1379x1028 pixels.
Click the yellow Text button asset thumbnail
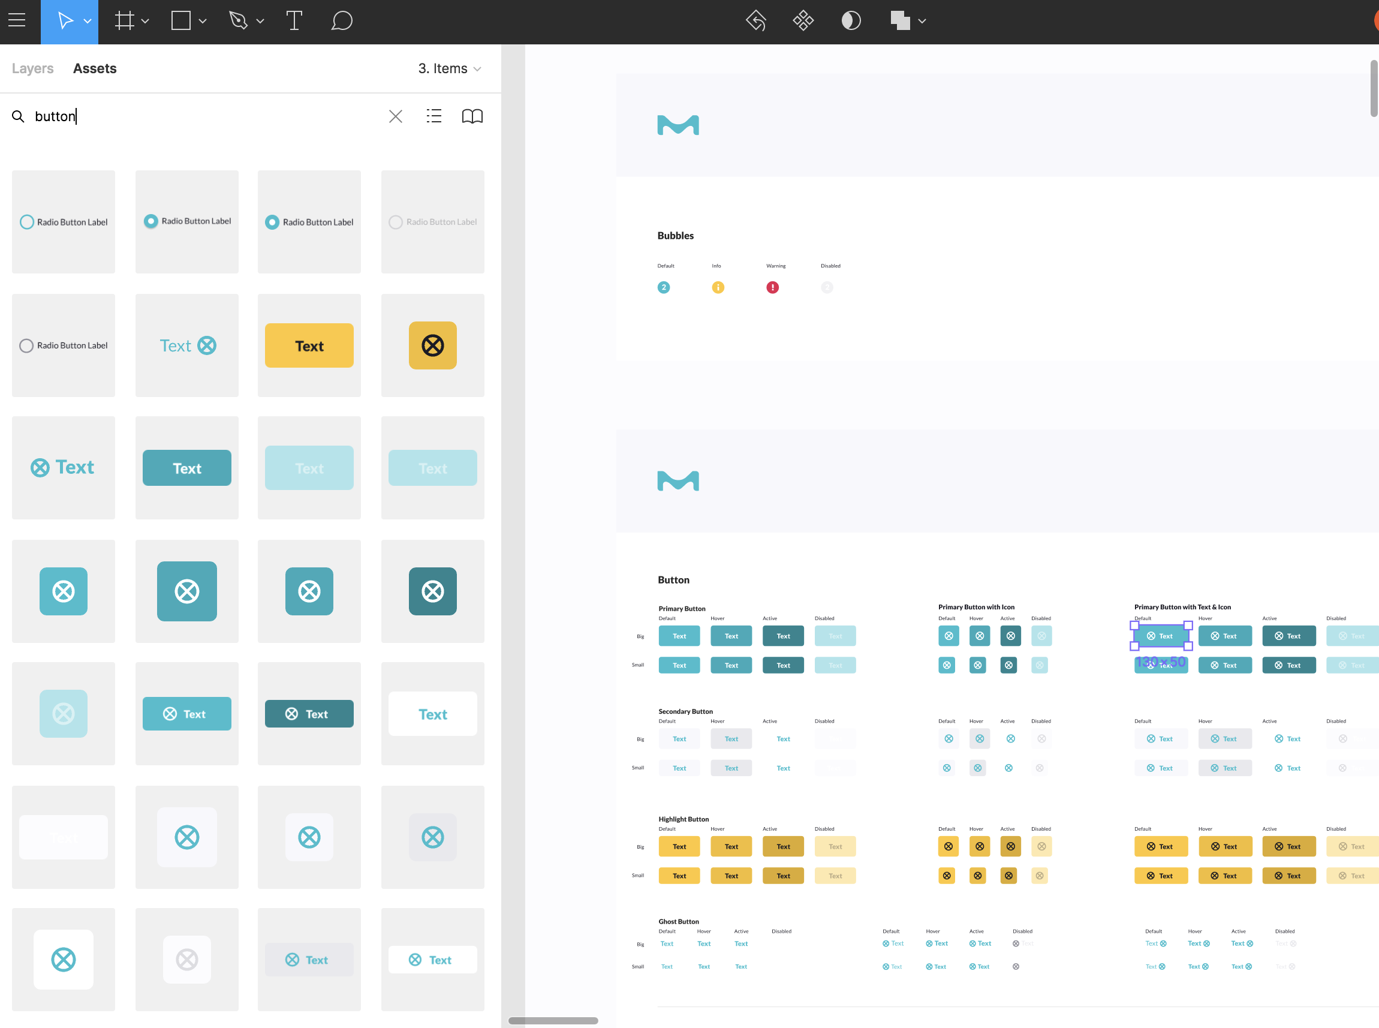(x=309, y=345)
